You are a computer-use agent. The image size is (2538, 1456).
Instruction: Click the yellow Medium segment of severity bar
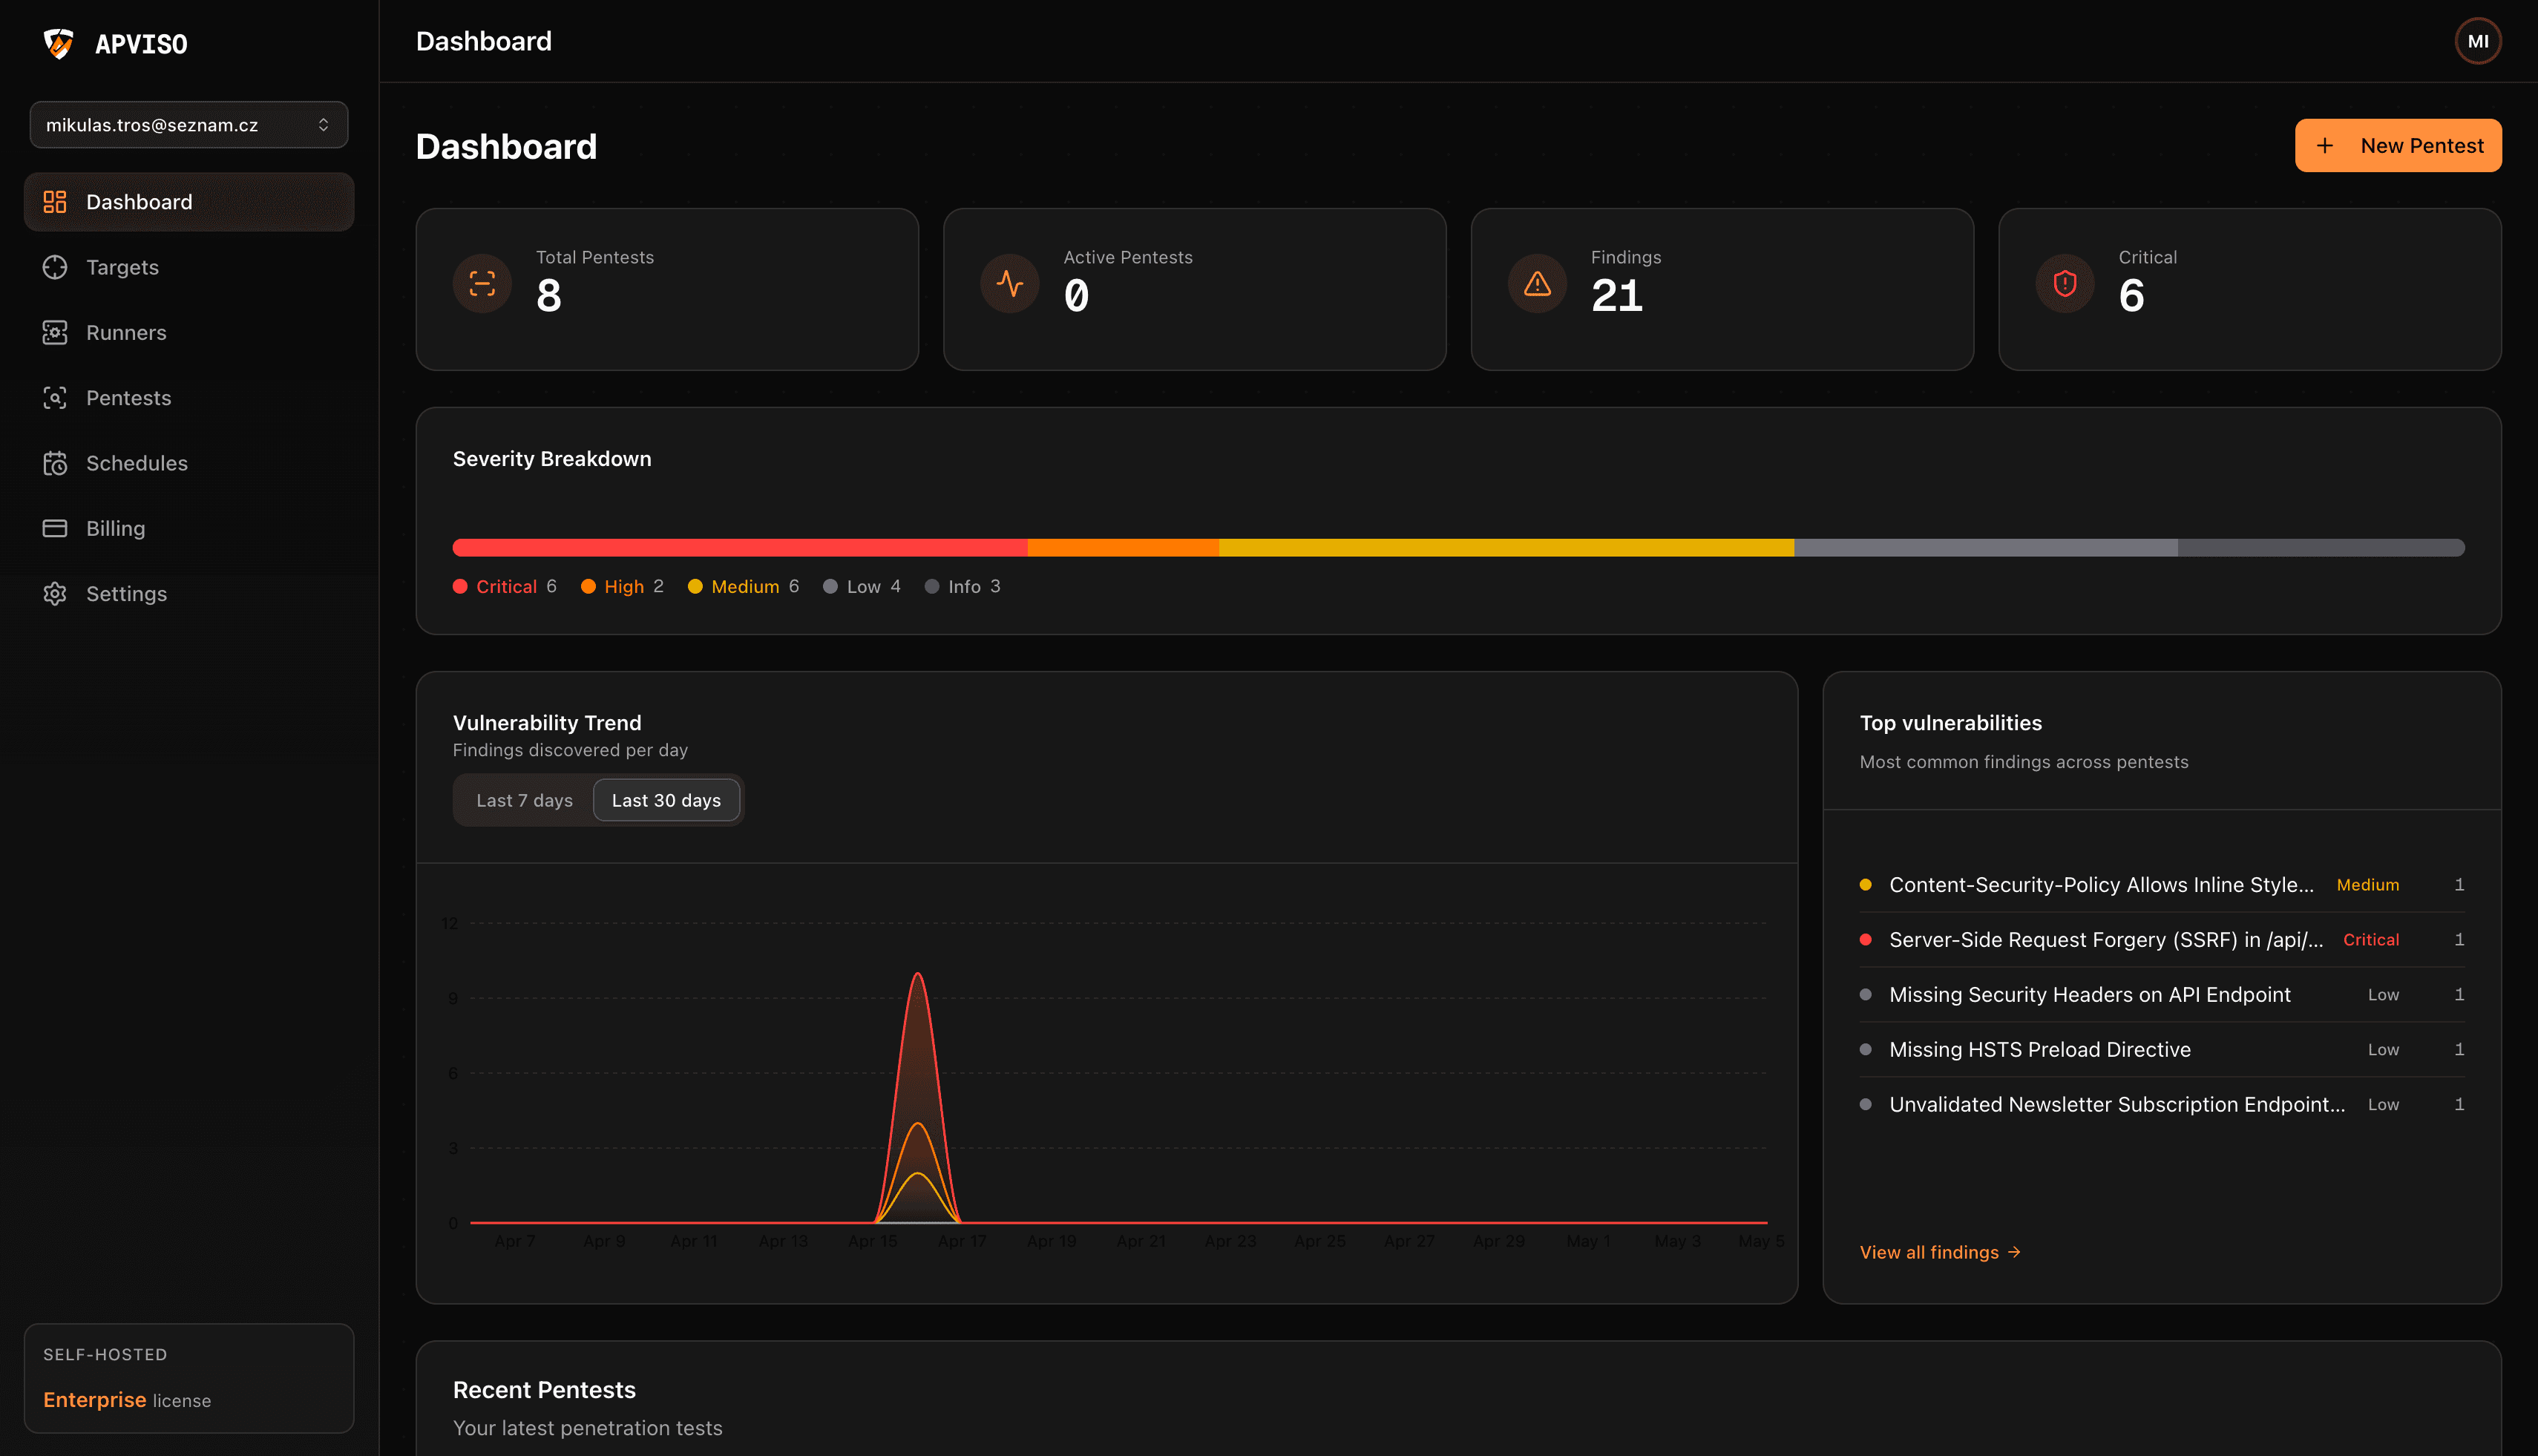[x=1506, y=548]
